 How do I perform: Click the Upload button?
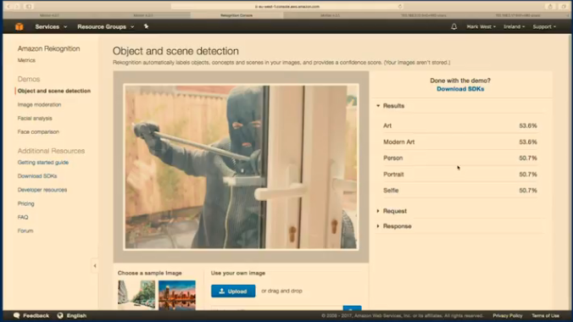(233, 291)
